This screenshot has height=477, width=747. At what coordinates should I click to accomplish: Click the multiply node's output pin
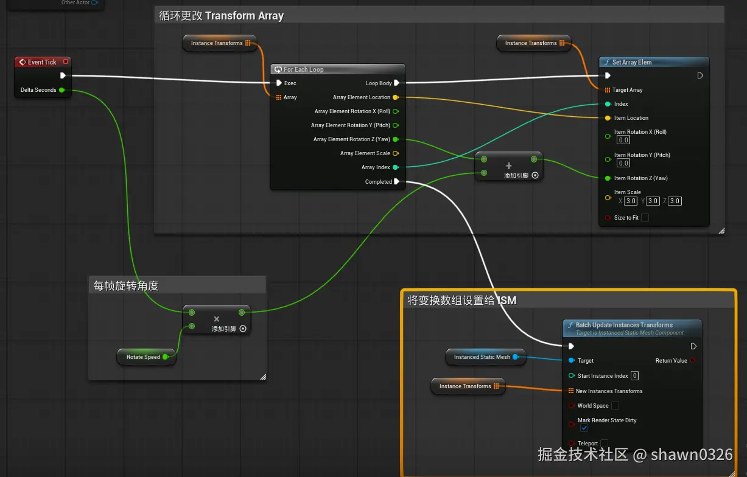242,312
